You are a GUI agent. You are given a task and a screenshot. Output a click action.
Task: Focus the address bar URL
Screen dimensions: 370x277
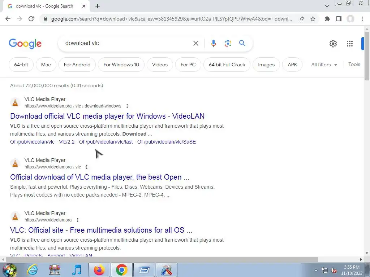click(x=172, y=19)
